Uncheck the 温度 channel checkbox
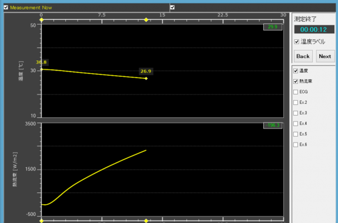Viewport: 338px width, 223px height. point(296,71)
